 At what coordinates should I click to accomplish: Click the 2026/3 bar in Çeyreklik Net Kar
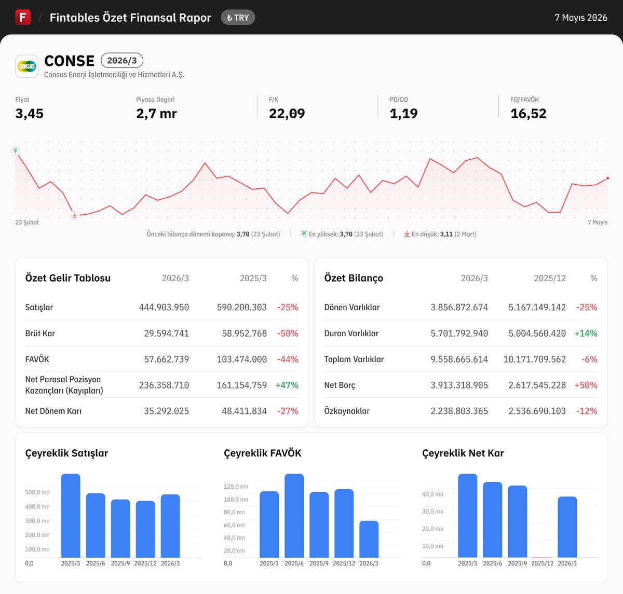pyautogui.click(x=567, y=527)
